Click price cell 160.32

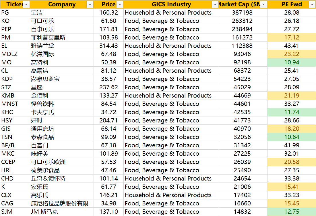click(x=108, y=13)
